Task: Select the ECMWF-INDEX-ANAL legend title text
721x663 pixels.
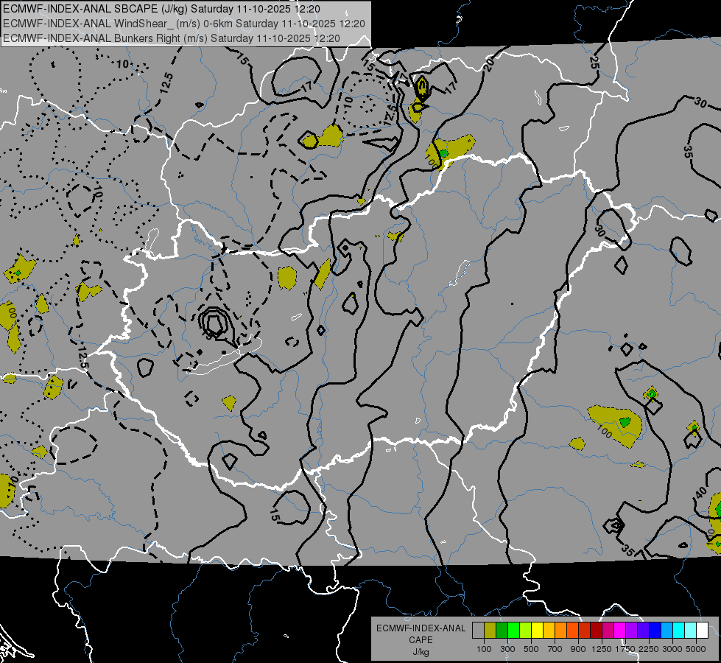Action: [x=421, y=628]
